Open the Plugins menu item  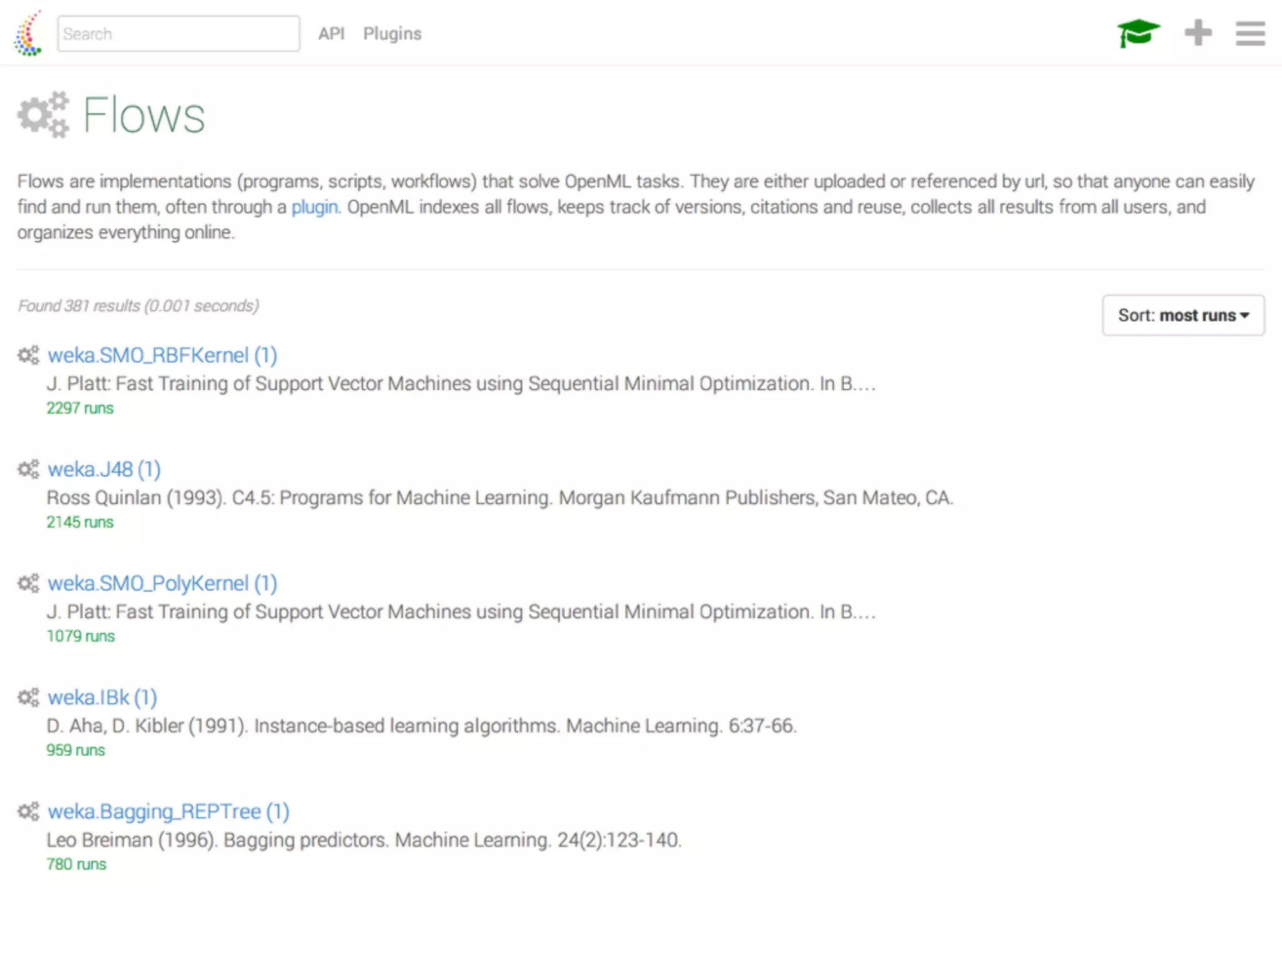coord(392,34)
